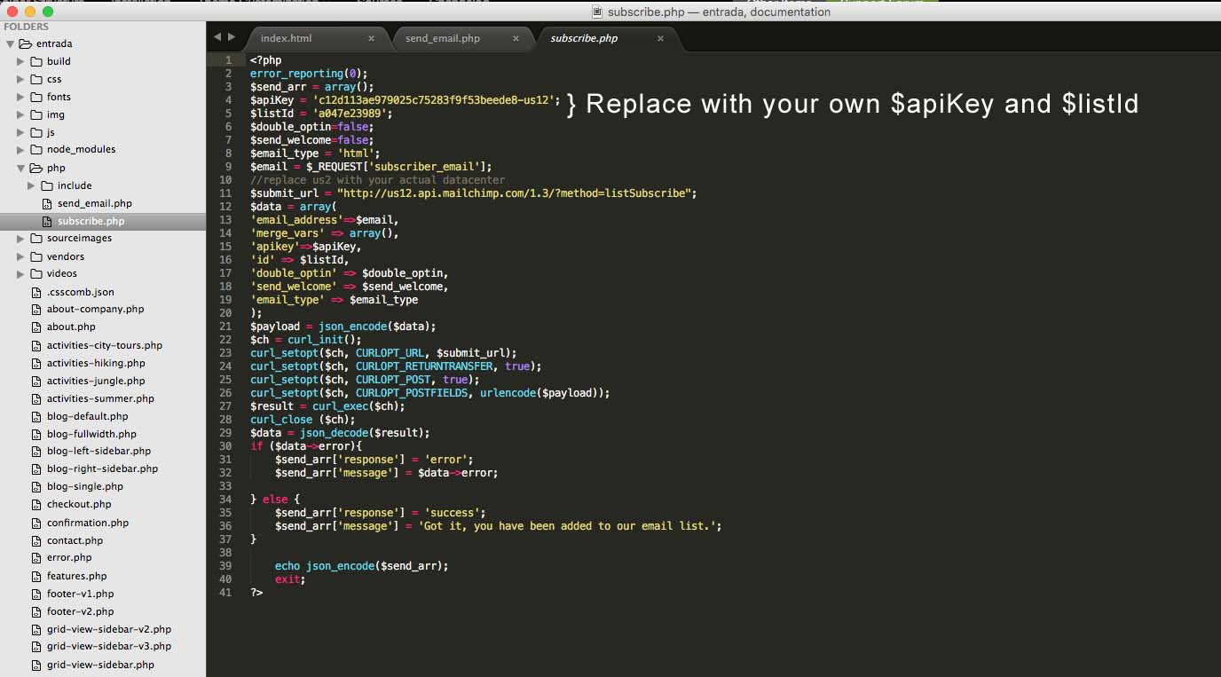Click line number 21 in the gutter

click(x=225, y=327)
